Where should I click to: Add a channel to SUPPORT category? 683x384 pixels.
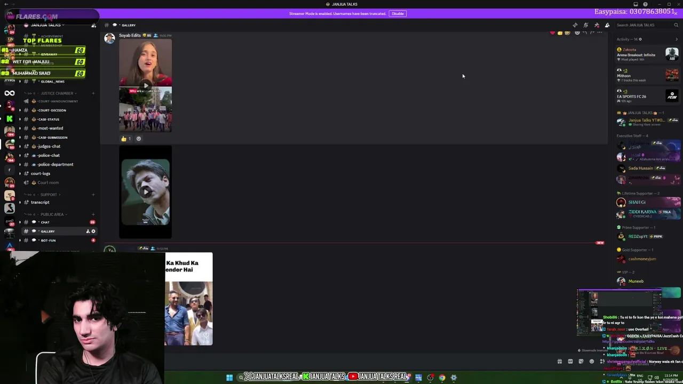pos(93,195)
